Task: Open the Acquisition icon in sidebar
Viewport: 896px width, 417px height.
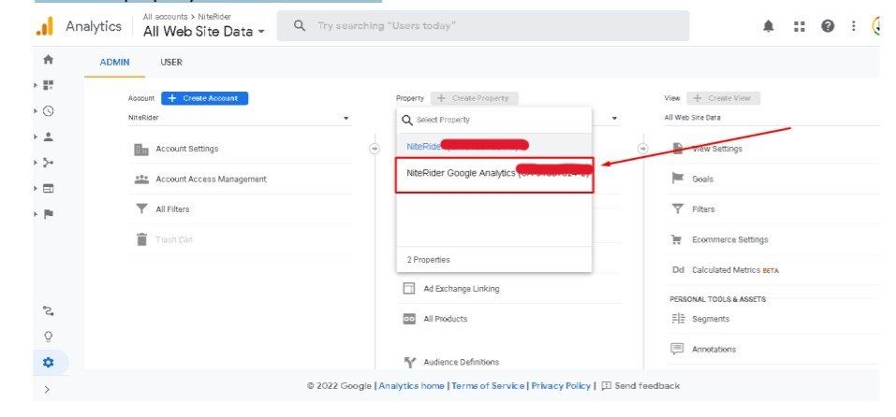Action: click(x=49, y=163)
